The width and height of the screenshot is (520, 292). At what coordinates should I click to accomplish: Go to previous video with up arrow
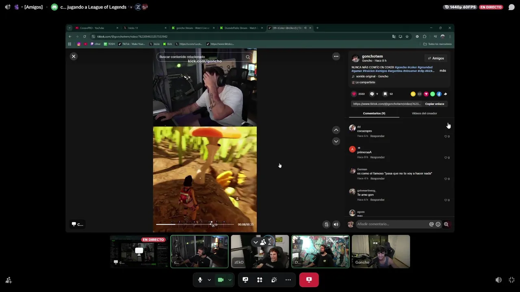coord(336,130)
